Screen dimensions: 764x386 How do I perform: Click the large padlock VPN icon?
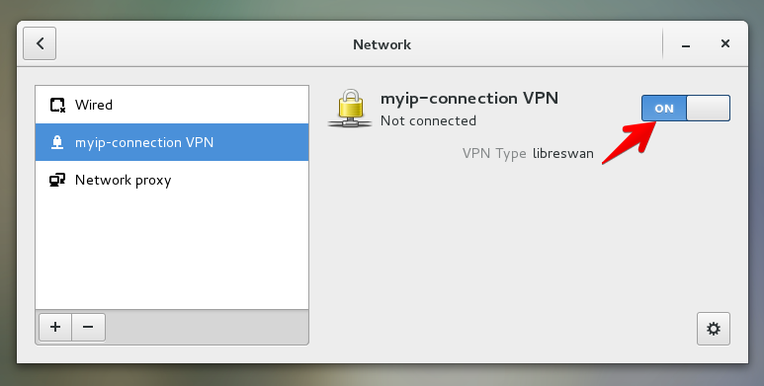pyautogui.click(x=349, y=108)
